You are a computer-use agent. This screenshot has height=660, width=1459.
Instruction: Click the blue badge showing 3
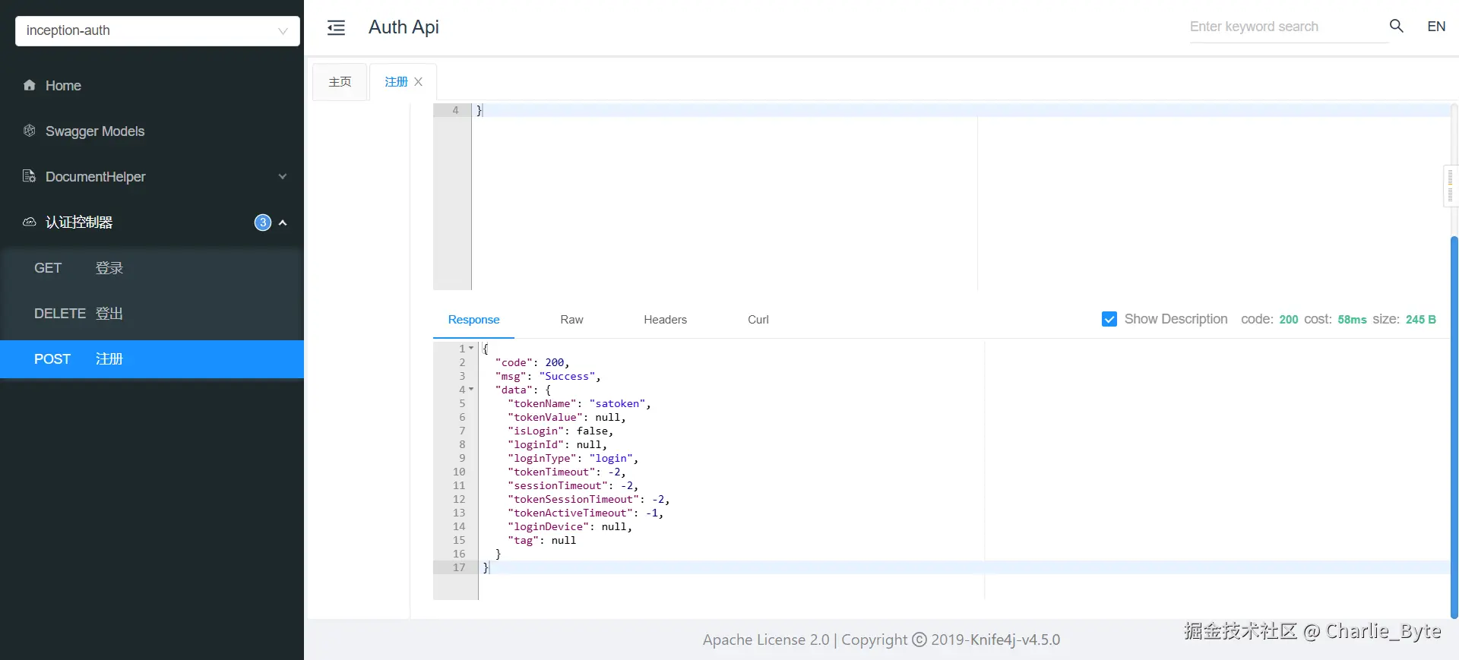click(262, 223)
